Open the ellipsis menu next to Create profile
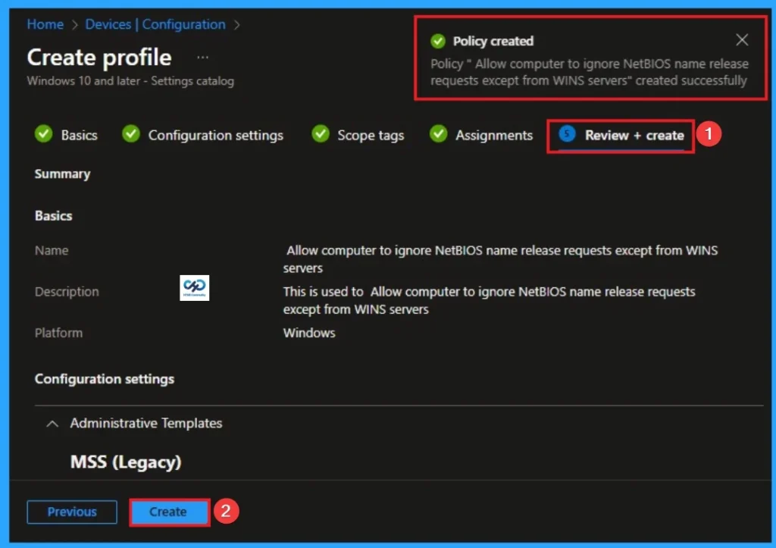776x548 pixels. point(202,57)
